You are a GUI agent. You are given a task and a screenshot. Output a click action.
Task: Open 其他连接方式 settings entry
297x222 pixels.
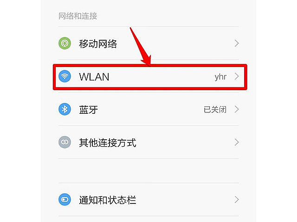coord(108,142)
